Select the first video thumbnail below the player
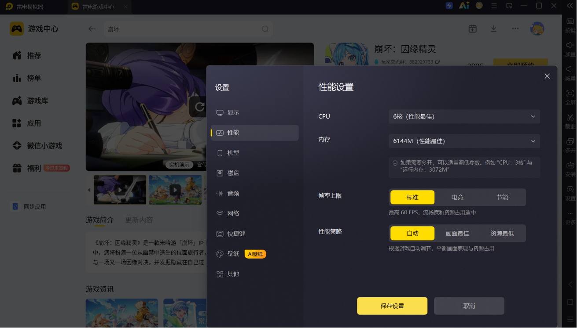This screenshot has width=577, height=328. click(120, 190)
